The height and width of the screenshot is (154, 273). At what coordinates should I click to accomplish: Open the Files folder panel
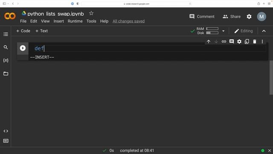[6, 74]
